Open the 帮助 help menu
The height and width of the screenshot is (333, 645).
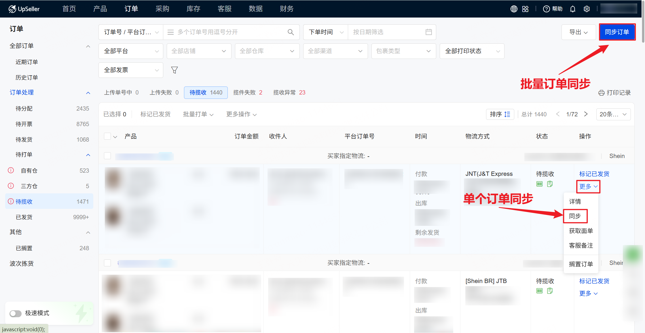553,9
